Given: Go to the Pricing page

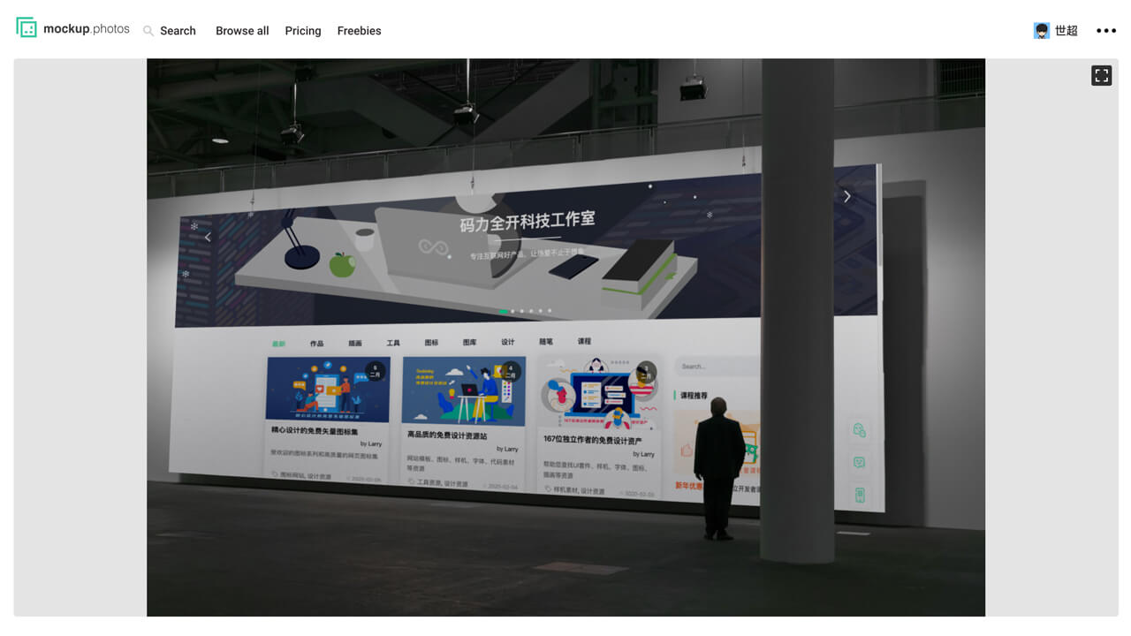Looking at the screenshot, I should point(303,31).
